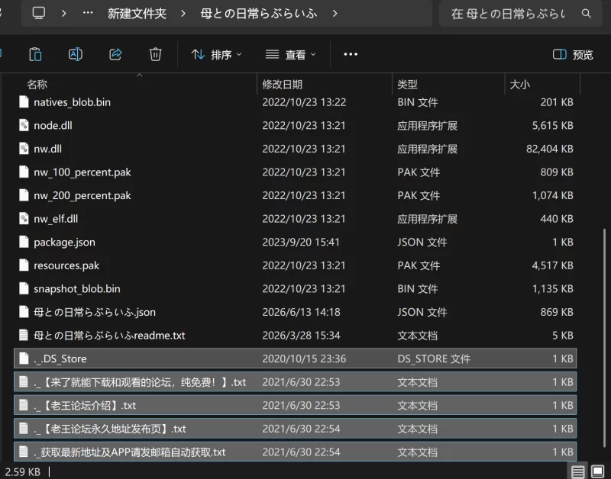Click file icon of nw_100_percent.pak
Screen dimensions: 611x479
click(x=24, y=172)
